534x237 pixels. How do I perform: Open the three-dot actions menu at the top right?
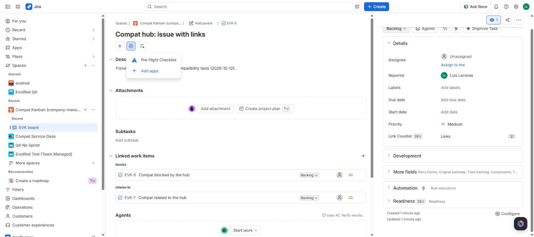point(518,20)
